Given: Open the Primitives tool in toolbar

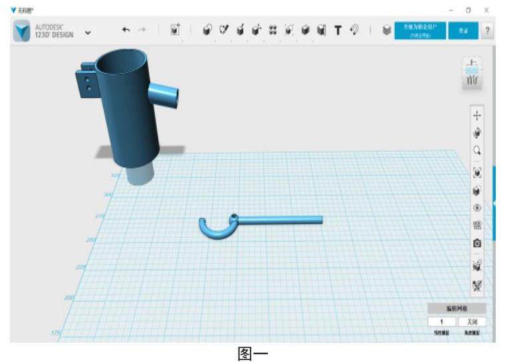Looking at the screenshot, I should coord(207,31).
